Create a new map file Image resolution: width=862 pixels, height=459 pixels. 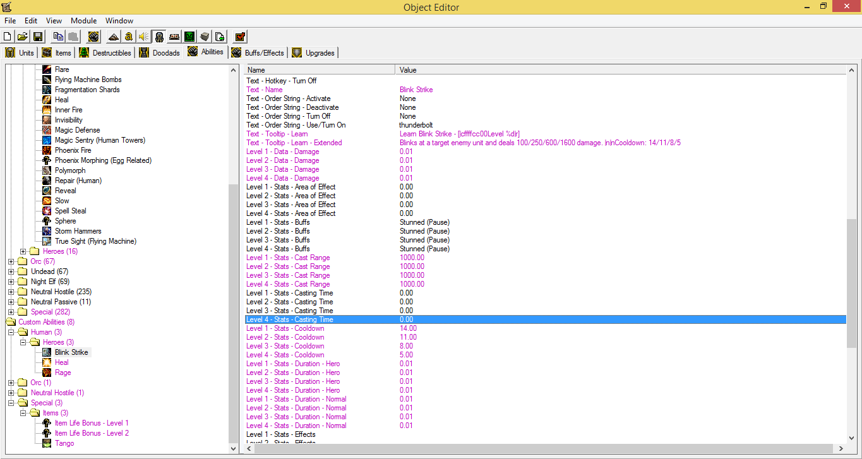tap(8, 37)
